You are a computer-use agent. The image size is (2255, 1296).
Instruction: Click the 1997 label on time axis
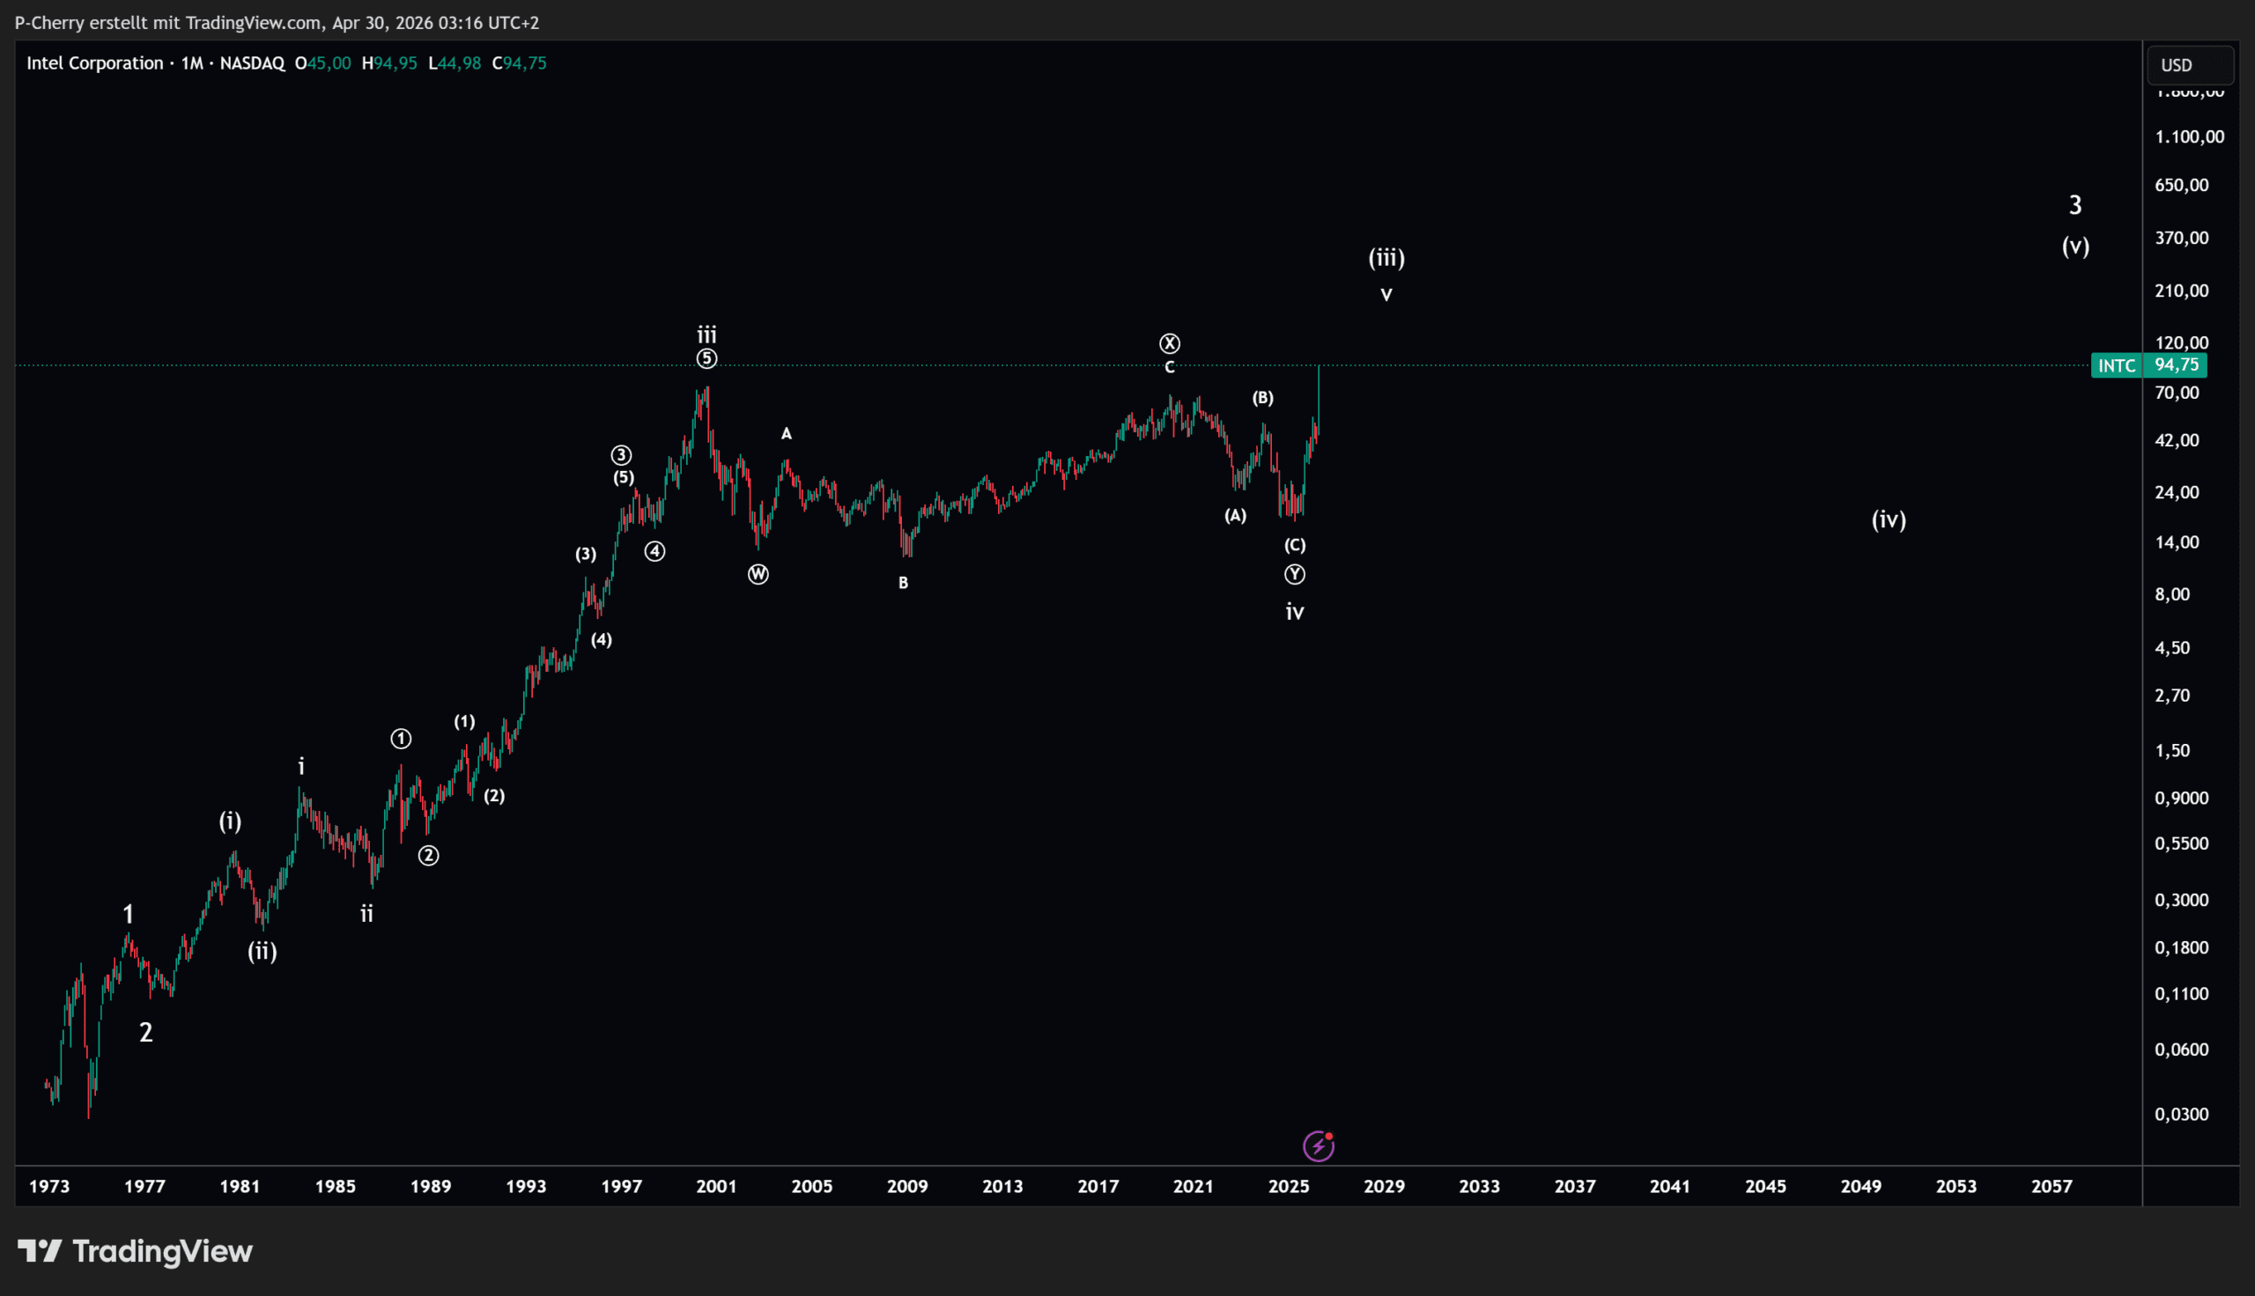pos(621,1187)
